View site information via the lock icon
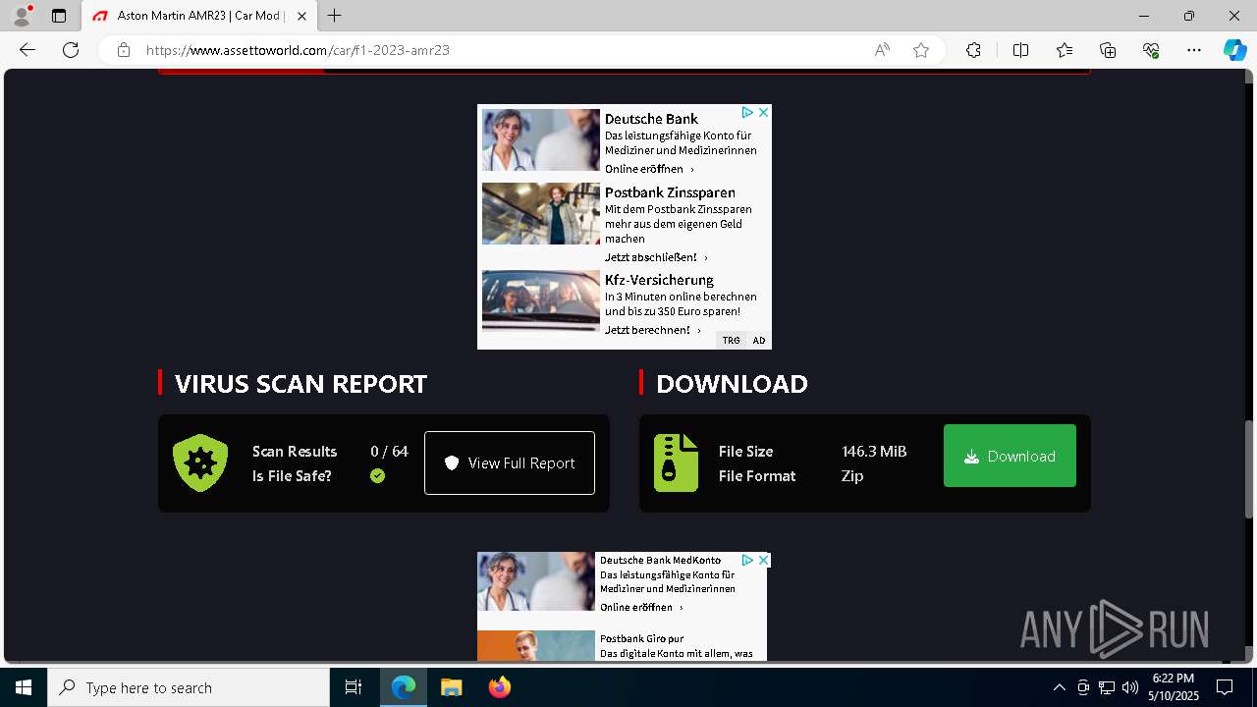This screenshot has height=707, width=1257. 124,50
